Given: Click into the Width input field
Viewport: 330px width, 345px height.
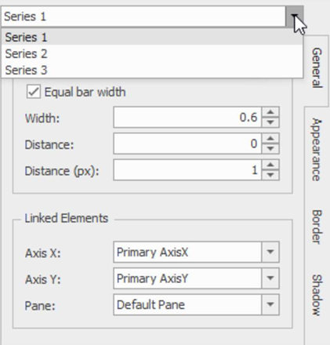Looking at the screenshot, I should coord(187,117).
